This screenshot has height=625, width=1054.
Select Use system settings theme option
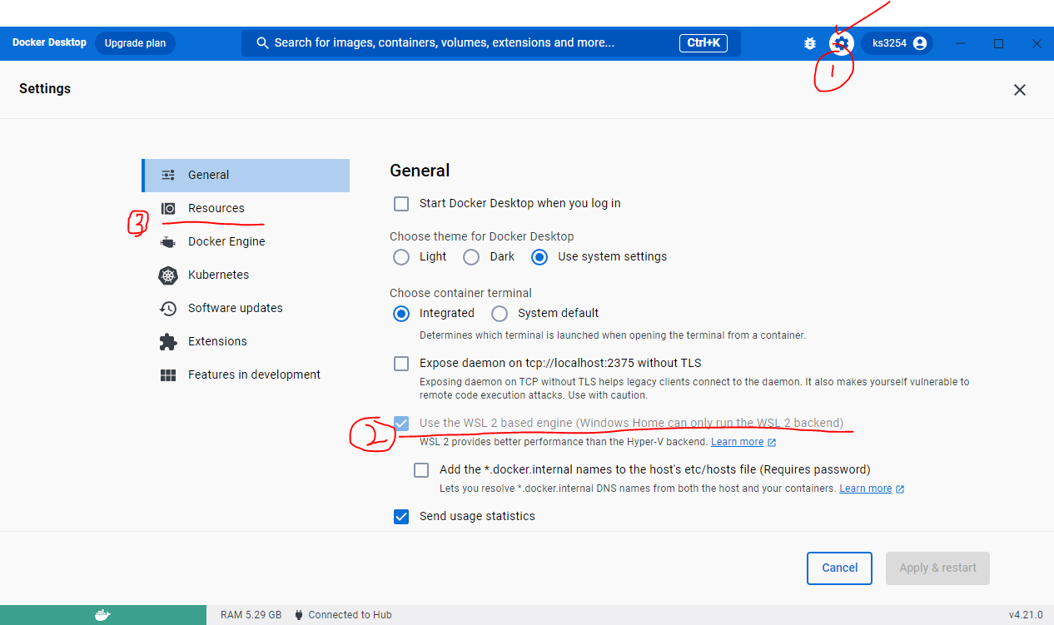(x=539, y=256)
